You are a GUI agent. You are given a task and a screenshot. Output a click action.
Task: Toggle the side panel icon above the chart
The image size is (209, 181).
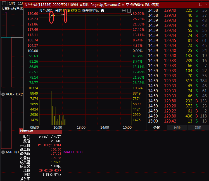click(129, 11)
